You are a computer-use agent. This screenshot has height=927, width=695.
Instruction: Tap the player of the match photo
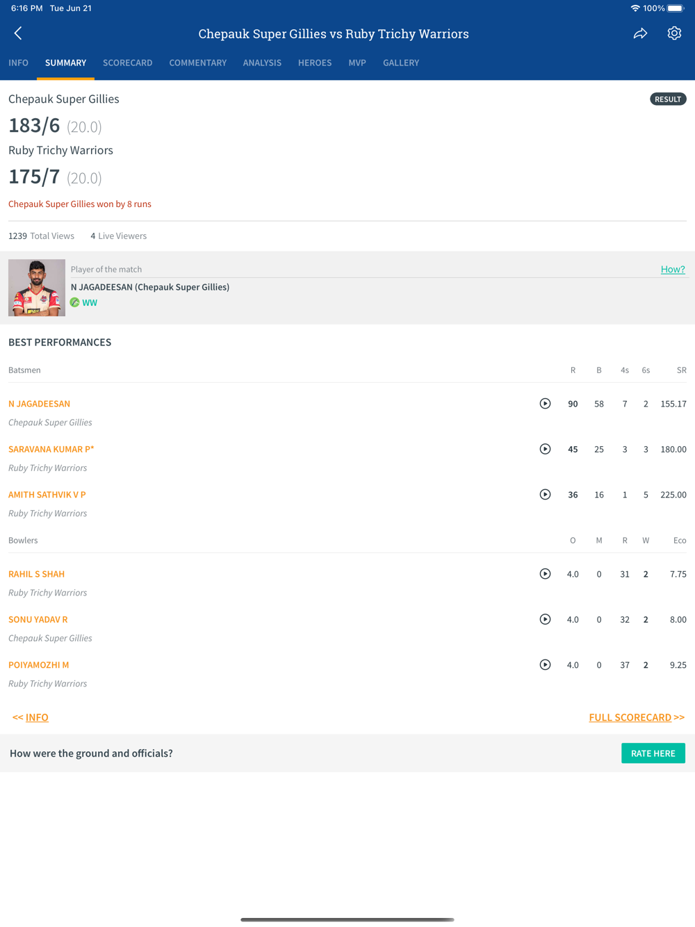[37, 288]
